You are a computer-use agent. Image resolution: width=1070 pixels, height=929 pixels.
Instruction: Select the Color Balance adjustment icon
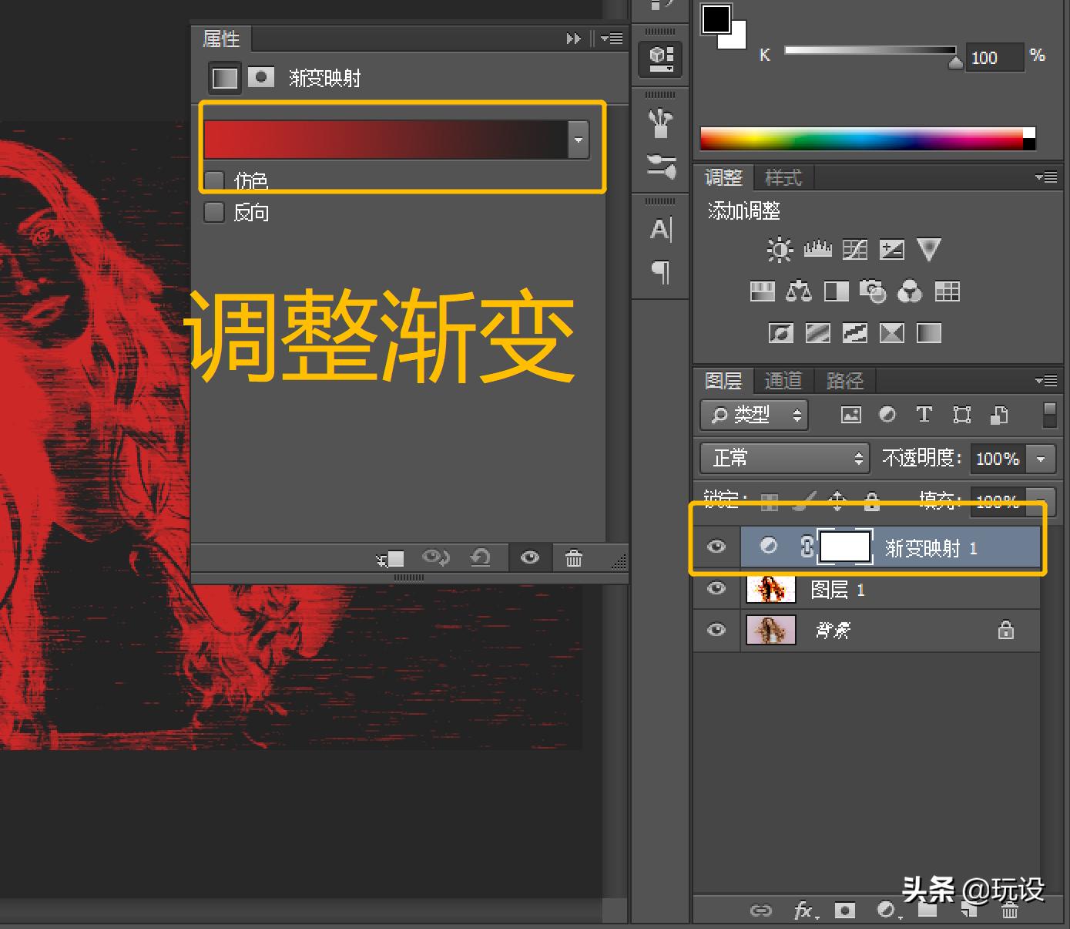click(798, 291)
